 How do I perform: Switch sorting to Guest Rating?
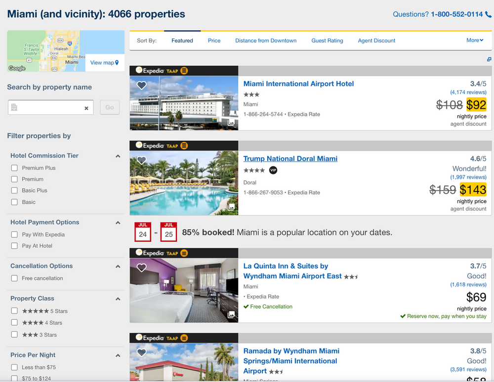[x=327, y=40]
